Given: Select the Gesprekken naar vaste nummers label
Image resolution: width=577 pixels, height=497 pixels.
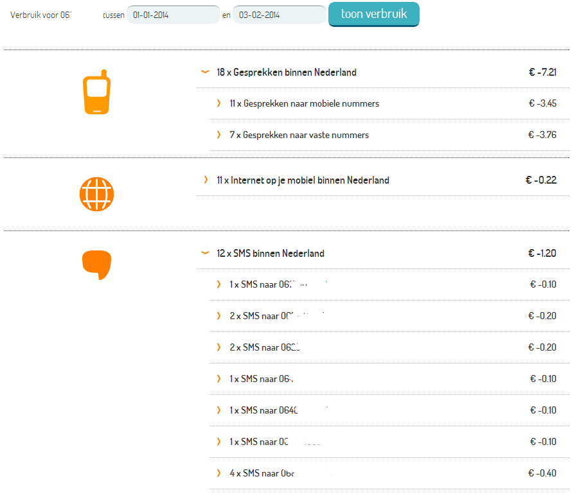Looking at the screenshot, I should point(299,135).
